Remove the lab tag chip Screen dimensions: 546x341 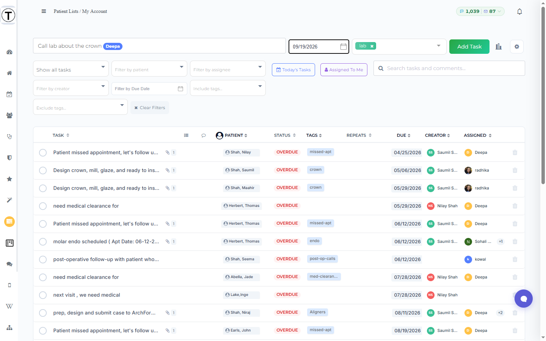click(372, 46)
